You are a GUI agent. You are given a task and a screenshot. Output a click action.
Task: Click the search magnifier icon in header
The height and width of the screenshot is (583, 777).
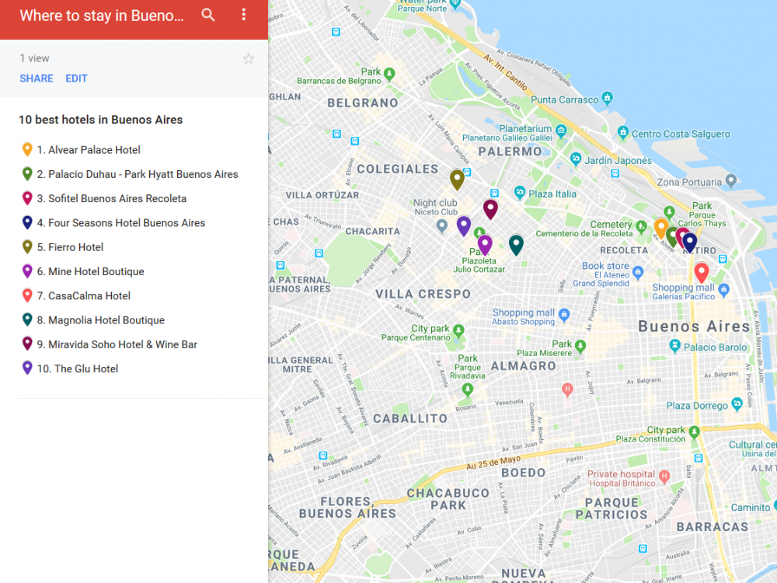click(207, 15)
